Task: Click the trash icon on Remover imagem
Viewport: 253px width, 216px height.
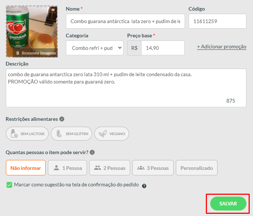Action: coord(18,53)
